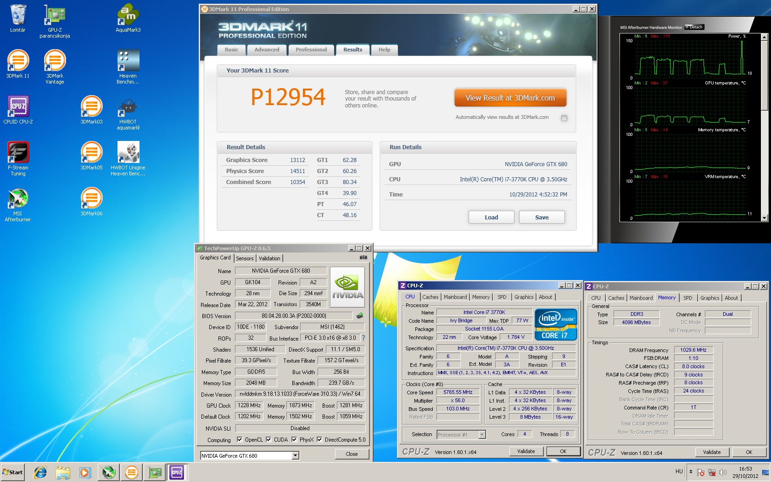Select the Heaven Benchmark desktop shortcut
This screenshot has width=771, height=482.
pos(128,67)
